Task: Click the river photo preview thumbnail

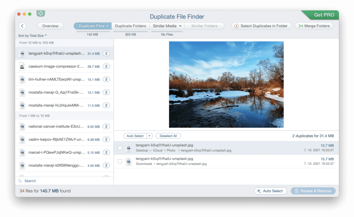Action: coord(226,85)
